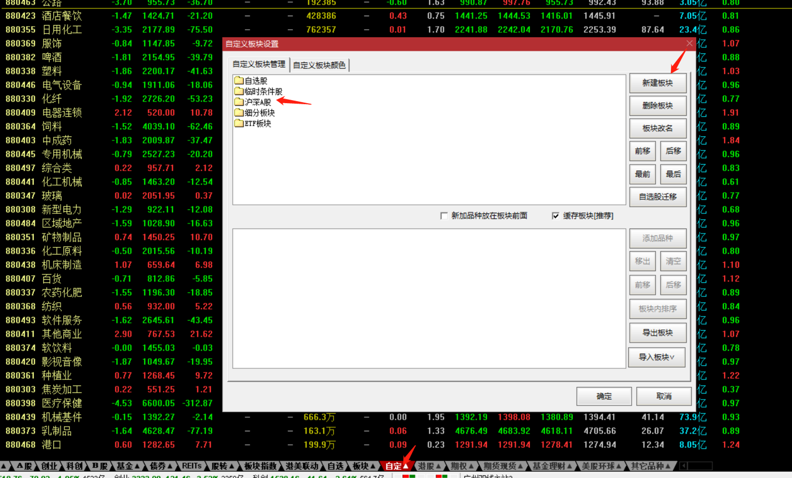Toggle the 缓存板块[推荐] checkbox
Image resolution: width=792 pixels, height=478 pixels.
point(555,216)
